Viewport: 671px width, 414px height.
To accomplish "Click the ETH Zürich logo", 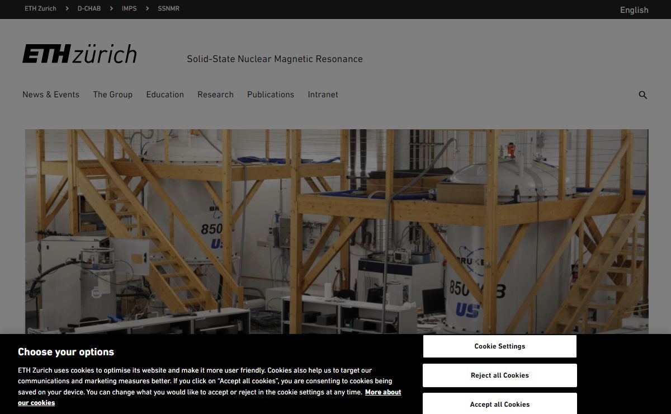I will coord(79,54).
